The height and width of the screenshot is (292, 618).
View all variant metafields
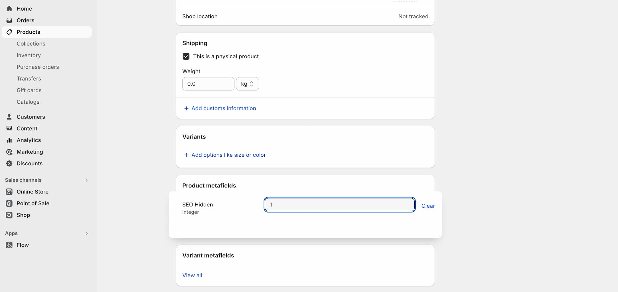[192, 275]
